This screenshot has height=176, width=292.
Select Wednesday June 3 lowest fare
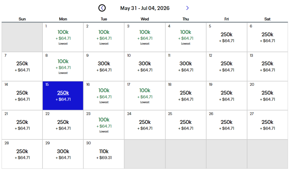click(x=145, y=37)
